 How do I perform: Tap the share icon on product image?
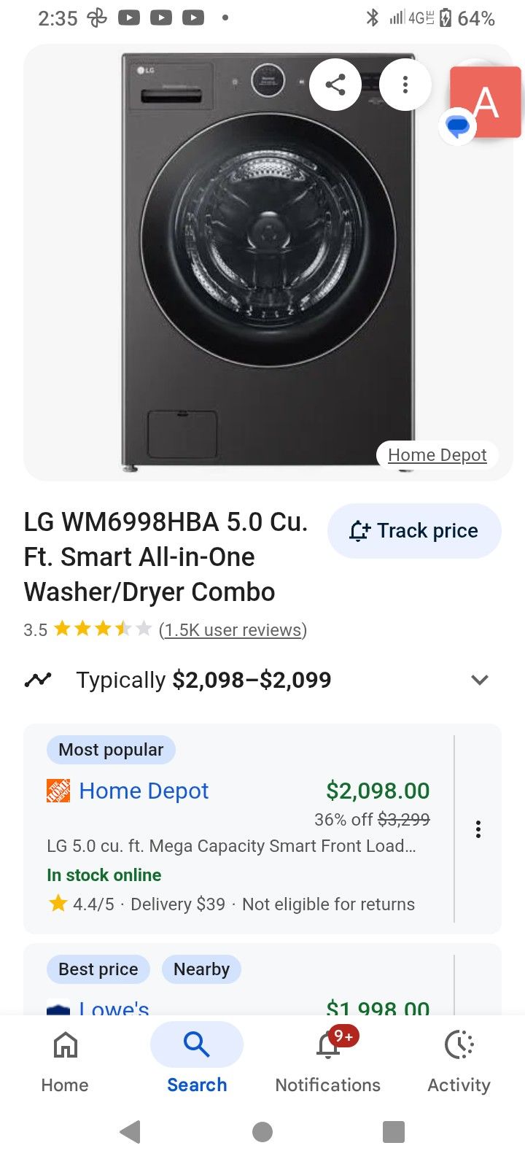tap(335, 85)
